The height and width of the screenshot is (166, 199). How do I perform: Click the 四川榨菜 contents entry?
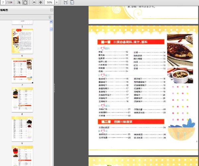point(150,59)
